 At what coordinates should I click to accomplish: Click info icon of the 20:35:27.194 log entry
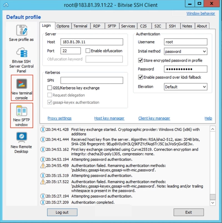pyautogui.click(x=43, y=196)
